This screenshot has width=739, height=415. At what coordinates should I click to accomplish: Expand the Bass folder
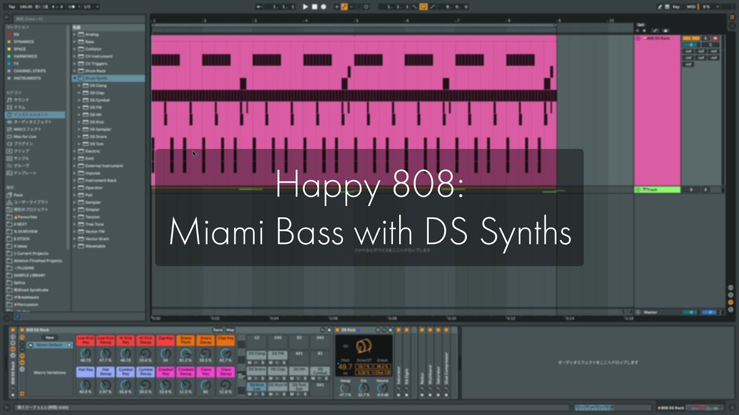coord(74,42)
